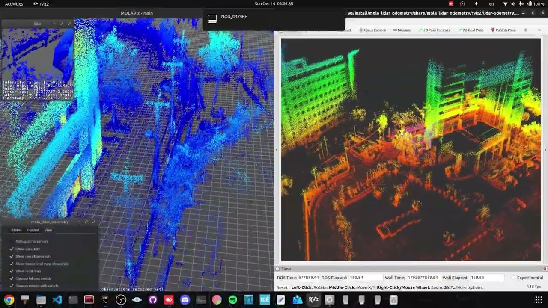Open the rviz2 app menu in top bar
548x308 pixels.
[x=41, y=4]
